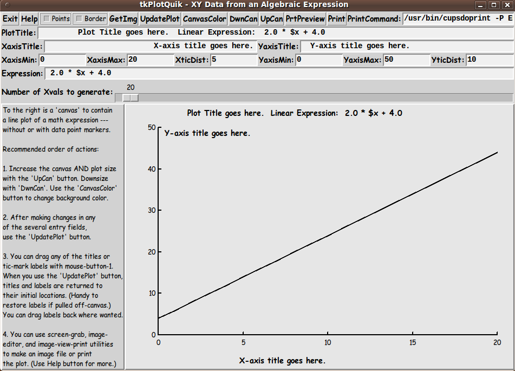Click the XaxisMax field showing 20
Screen dimensions: 515x371
coord(151,60)
